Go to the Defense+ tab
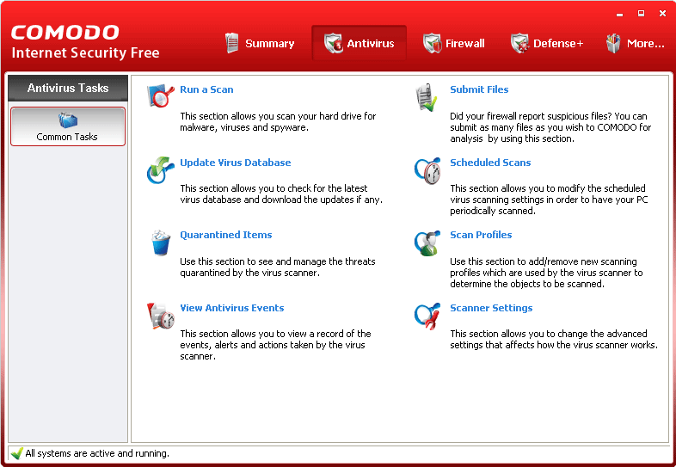The width and height of the screenshot is (676, 467). [547, 44]
